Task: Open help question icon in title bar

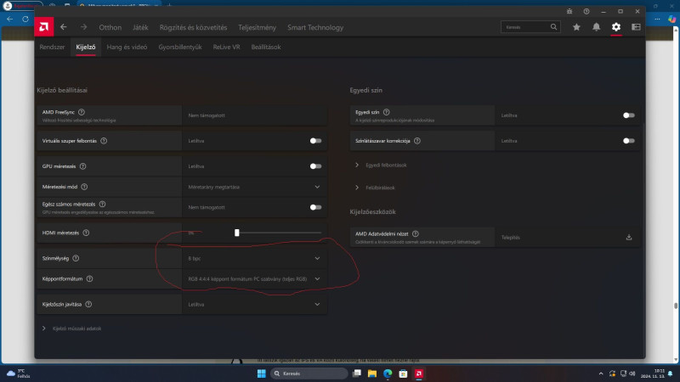Action: click(586, 11)
